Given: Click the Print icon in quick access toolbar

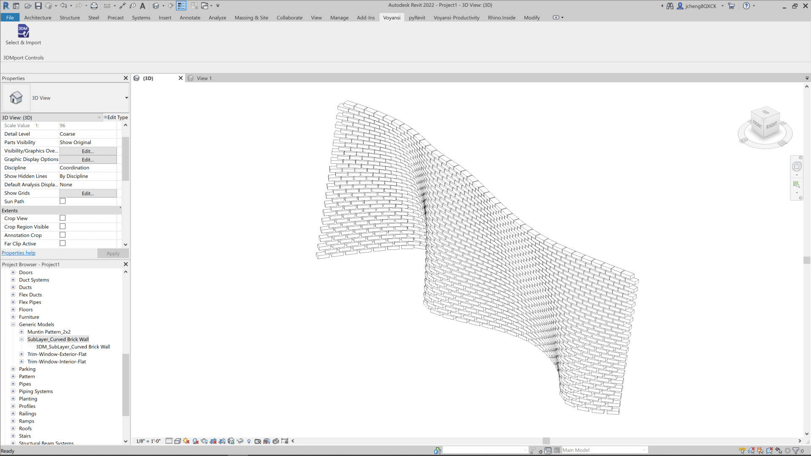Looking at the screenshot, I should [x=94, y=6].
